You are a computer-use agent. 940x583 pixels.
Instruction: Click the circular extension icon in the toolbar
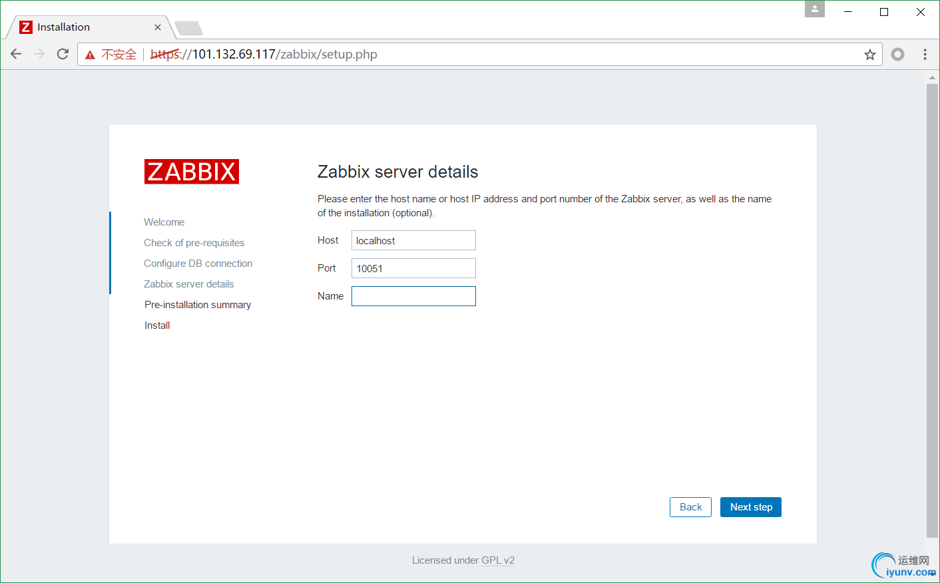[897, 55]
